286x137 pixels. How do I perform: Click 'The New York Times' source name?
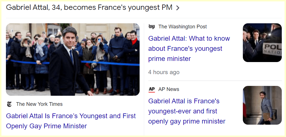[x=39, y=104]
